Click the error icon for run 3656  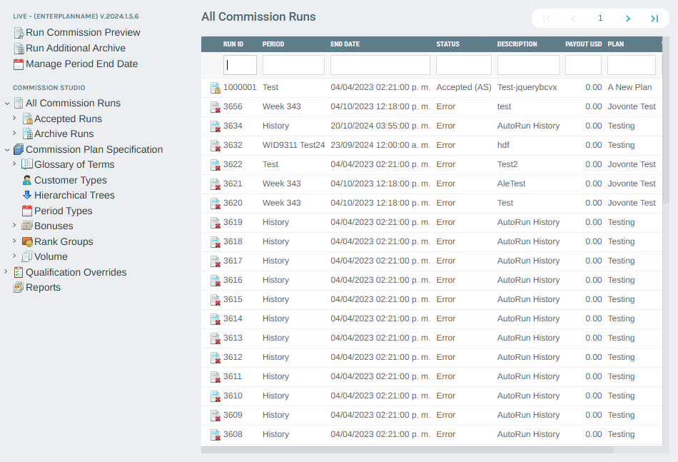(215, 107)
